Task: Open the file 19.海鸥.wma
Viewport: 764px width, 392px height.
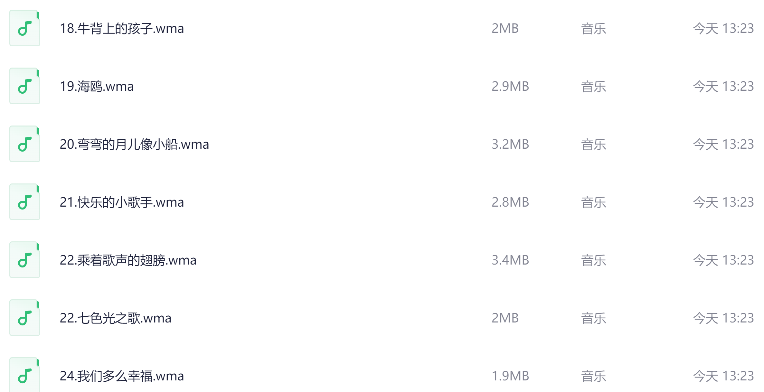Action: point(97,87)
